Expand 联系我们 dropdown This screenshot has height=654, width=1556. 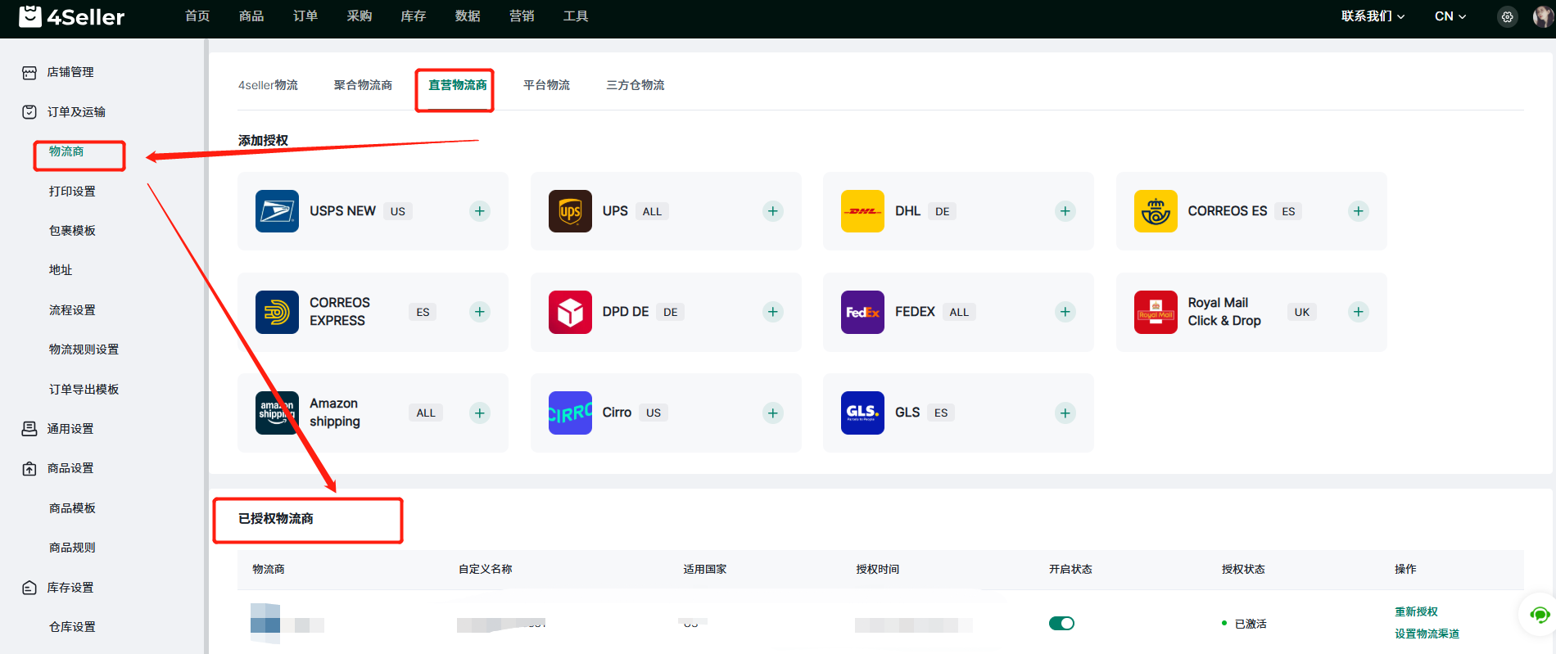click(x=1373, y=16)
